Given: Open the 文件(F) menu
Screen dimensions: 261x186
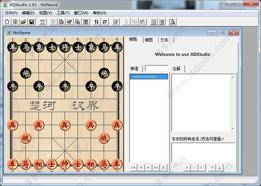Looking at the screenshot, I should 11,13.
